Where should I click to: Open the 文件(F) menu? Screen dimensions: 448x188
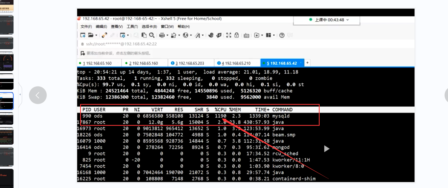[x=86, y=26]
